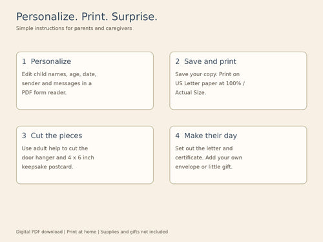Click the number 1 step marker
323x242 pixels.
[x=24, y=61]
